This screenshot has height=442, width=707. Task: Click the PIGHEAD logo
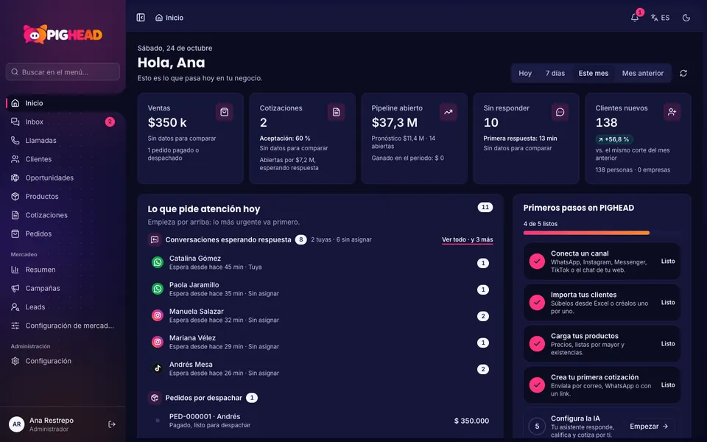click(x=63, y=35)
